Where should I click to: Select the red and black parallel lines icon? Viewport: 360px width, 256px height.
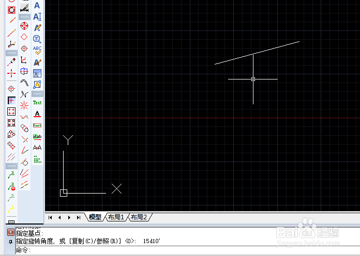(x=11, y=157)
